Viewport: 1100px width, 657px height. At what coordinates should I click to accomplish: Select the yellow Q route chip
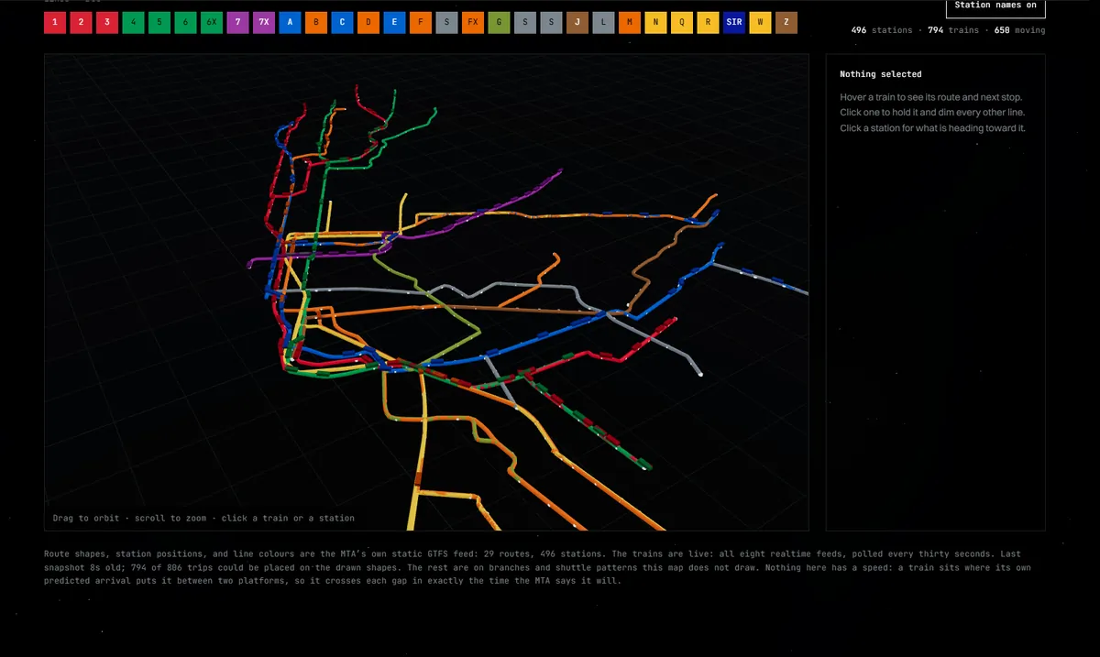tap(682, 23)
